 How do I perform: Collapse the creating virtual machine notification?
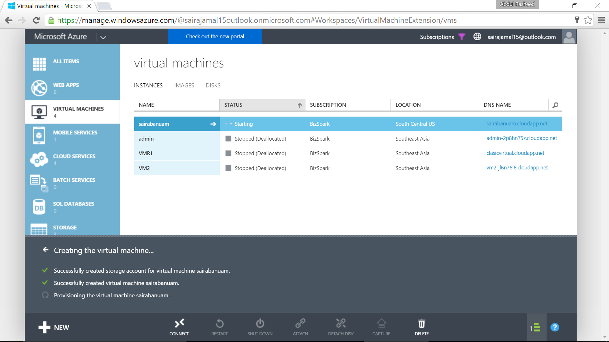46,250
